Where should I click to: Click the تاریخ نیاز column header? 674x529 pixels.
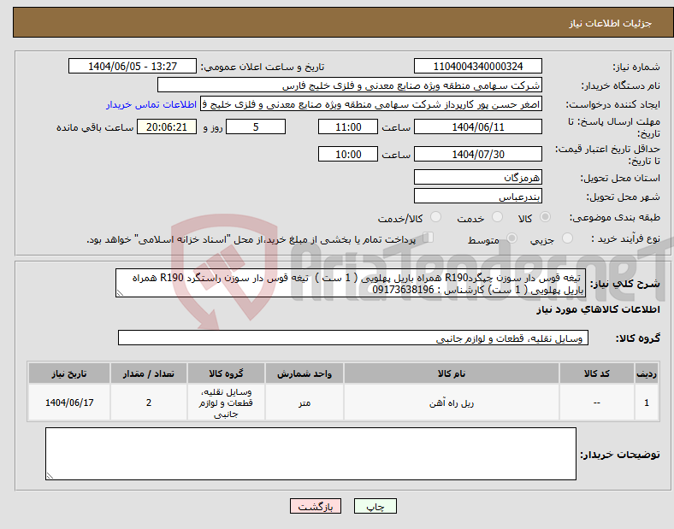(x=69, y=373)
